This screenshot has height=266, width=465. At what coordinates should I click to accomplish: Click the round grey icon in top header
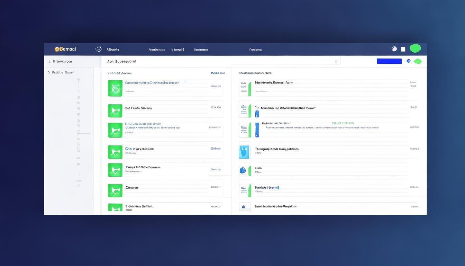pos(394,49)
